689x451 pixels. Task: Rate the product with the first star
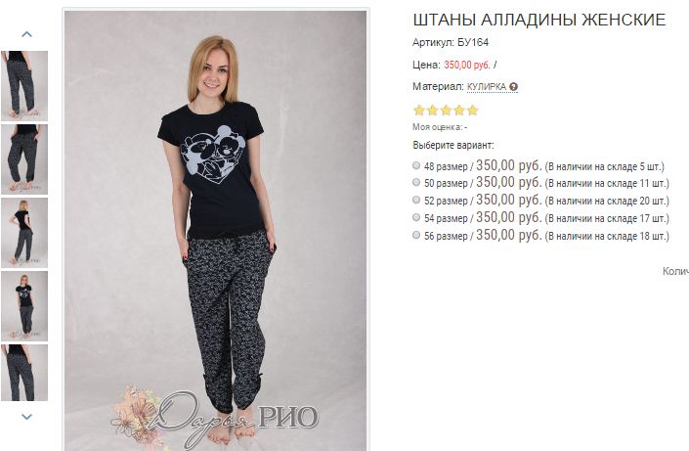[419, 110]
